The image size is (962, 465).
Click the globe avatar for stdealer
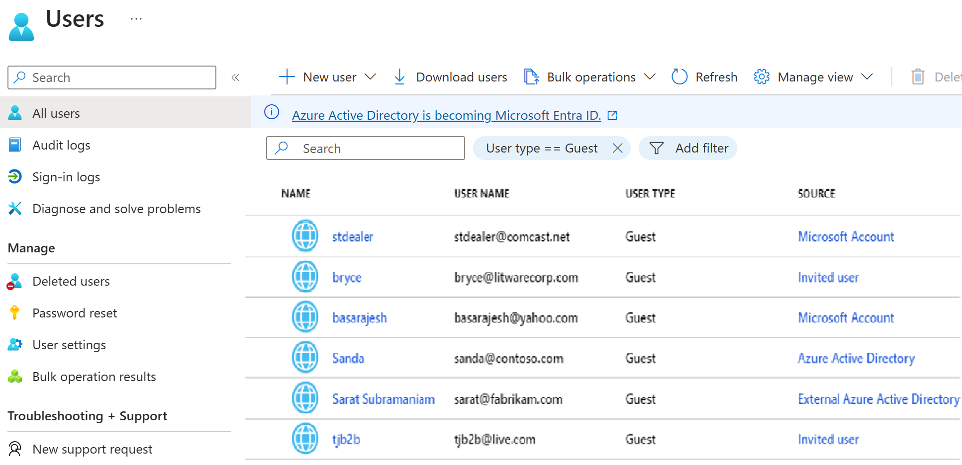click(305, 235)
